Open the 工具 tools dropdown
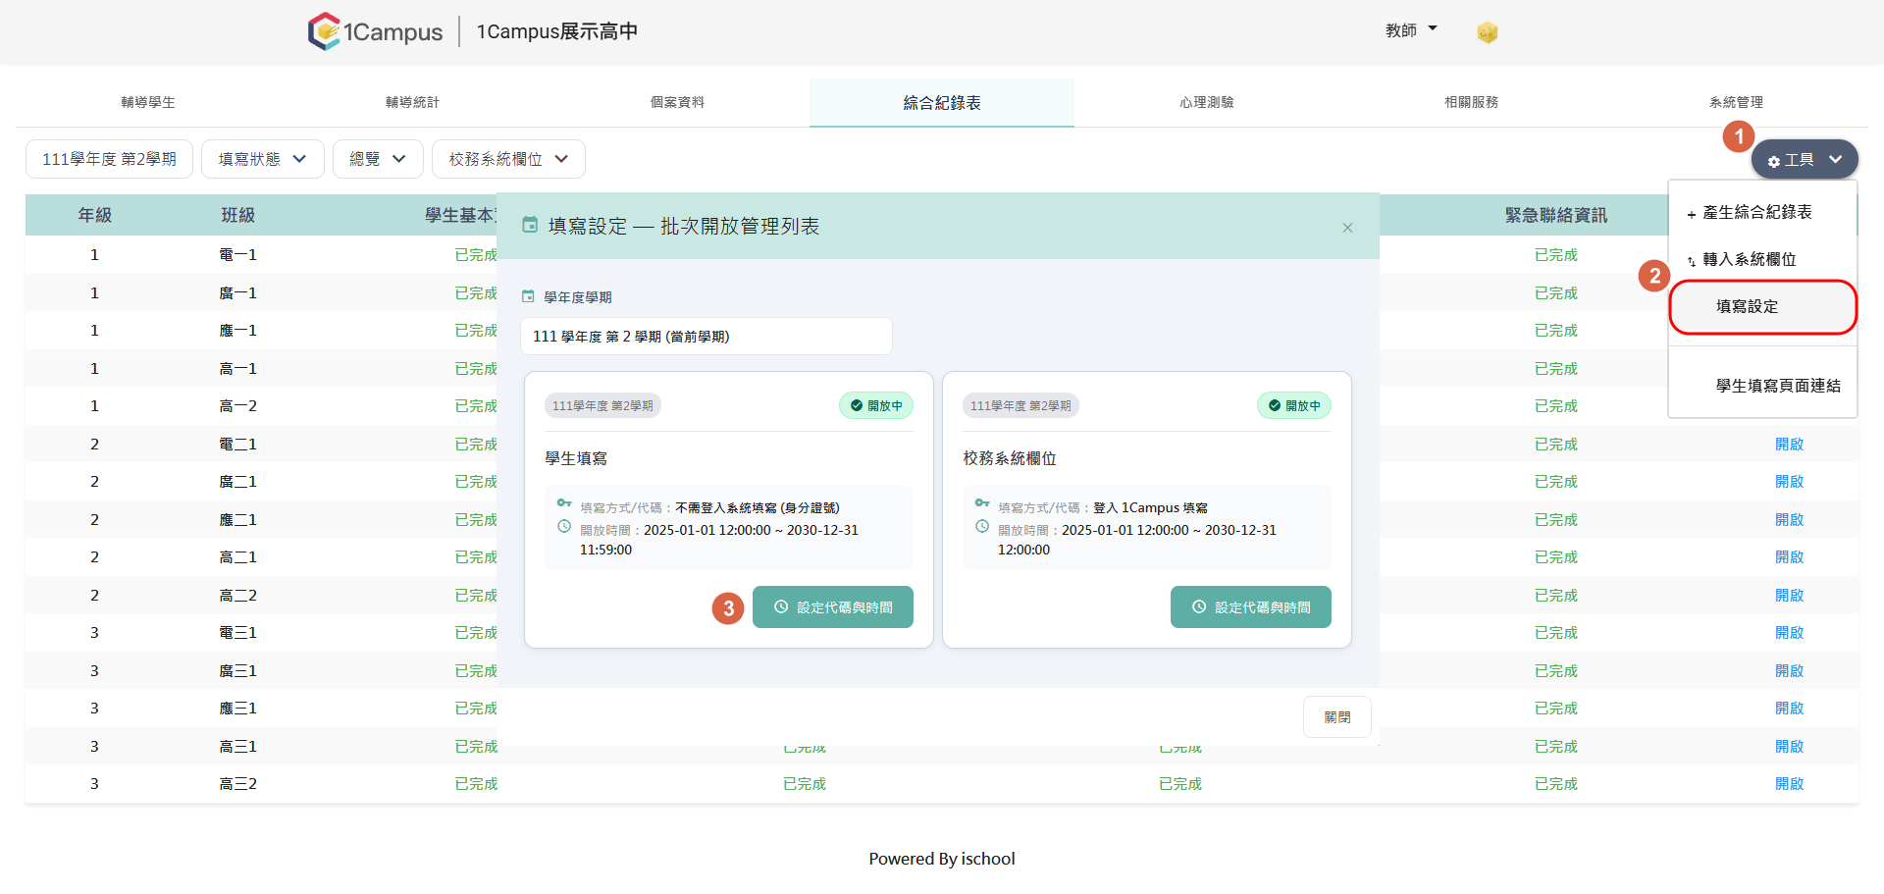 [1805, 160]
